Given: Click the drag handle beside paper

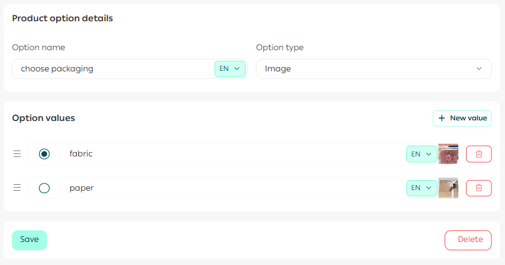Looking at the screenshot, I should 17,188.
